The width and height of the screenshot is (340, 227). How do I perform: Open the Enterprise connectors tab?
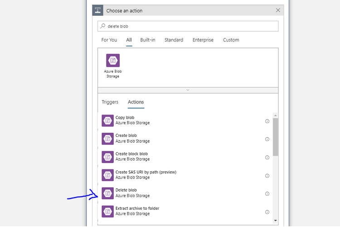click(203, 40)
